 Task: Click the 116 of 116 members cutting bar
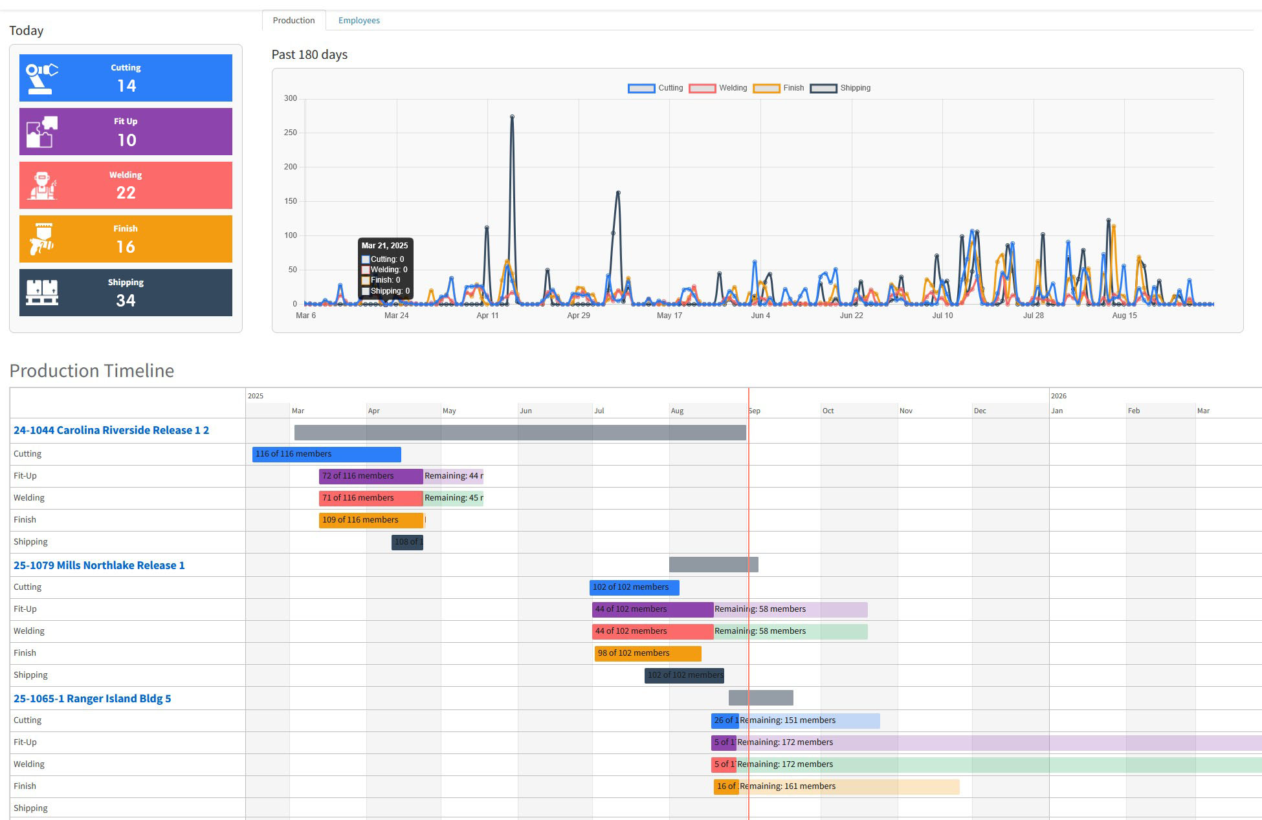pyautogui.click(x=326, y=454)
